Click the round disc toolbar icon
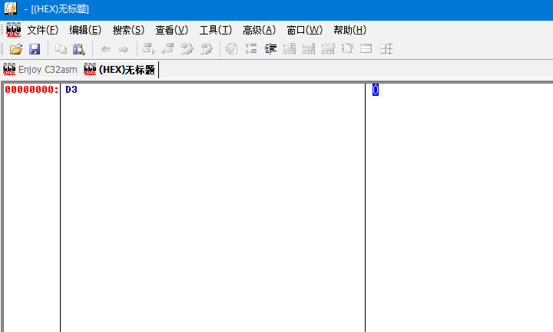553x332 pixels. pos(231,48)
